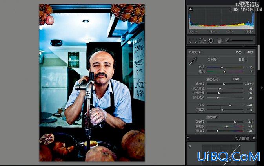Click 复位色调 to reset tone

[212, 79]
